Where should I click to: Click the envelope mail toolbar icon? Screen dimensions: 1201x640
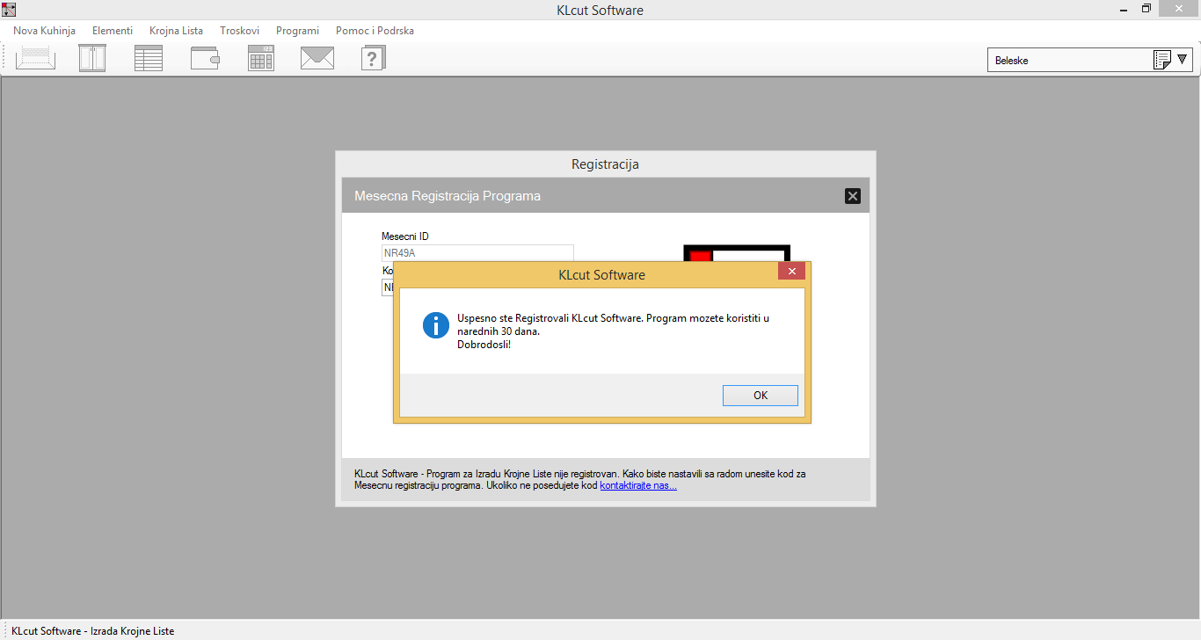click(x=317, y=59)
